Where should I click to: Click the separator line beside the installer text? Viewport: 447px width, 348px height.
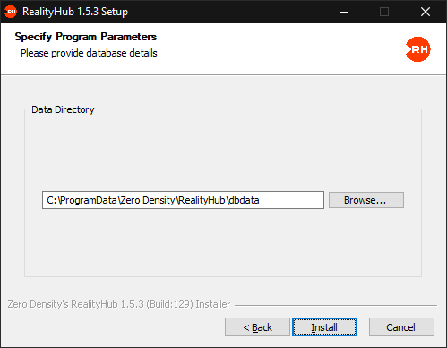coord(336,305)
